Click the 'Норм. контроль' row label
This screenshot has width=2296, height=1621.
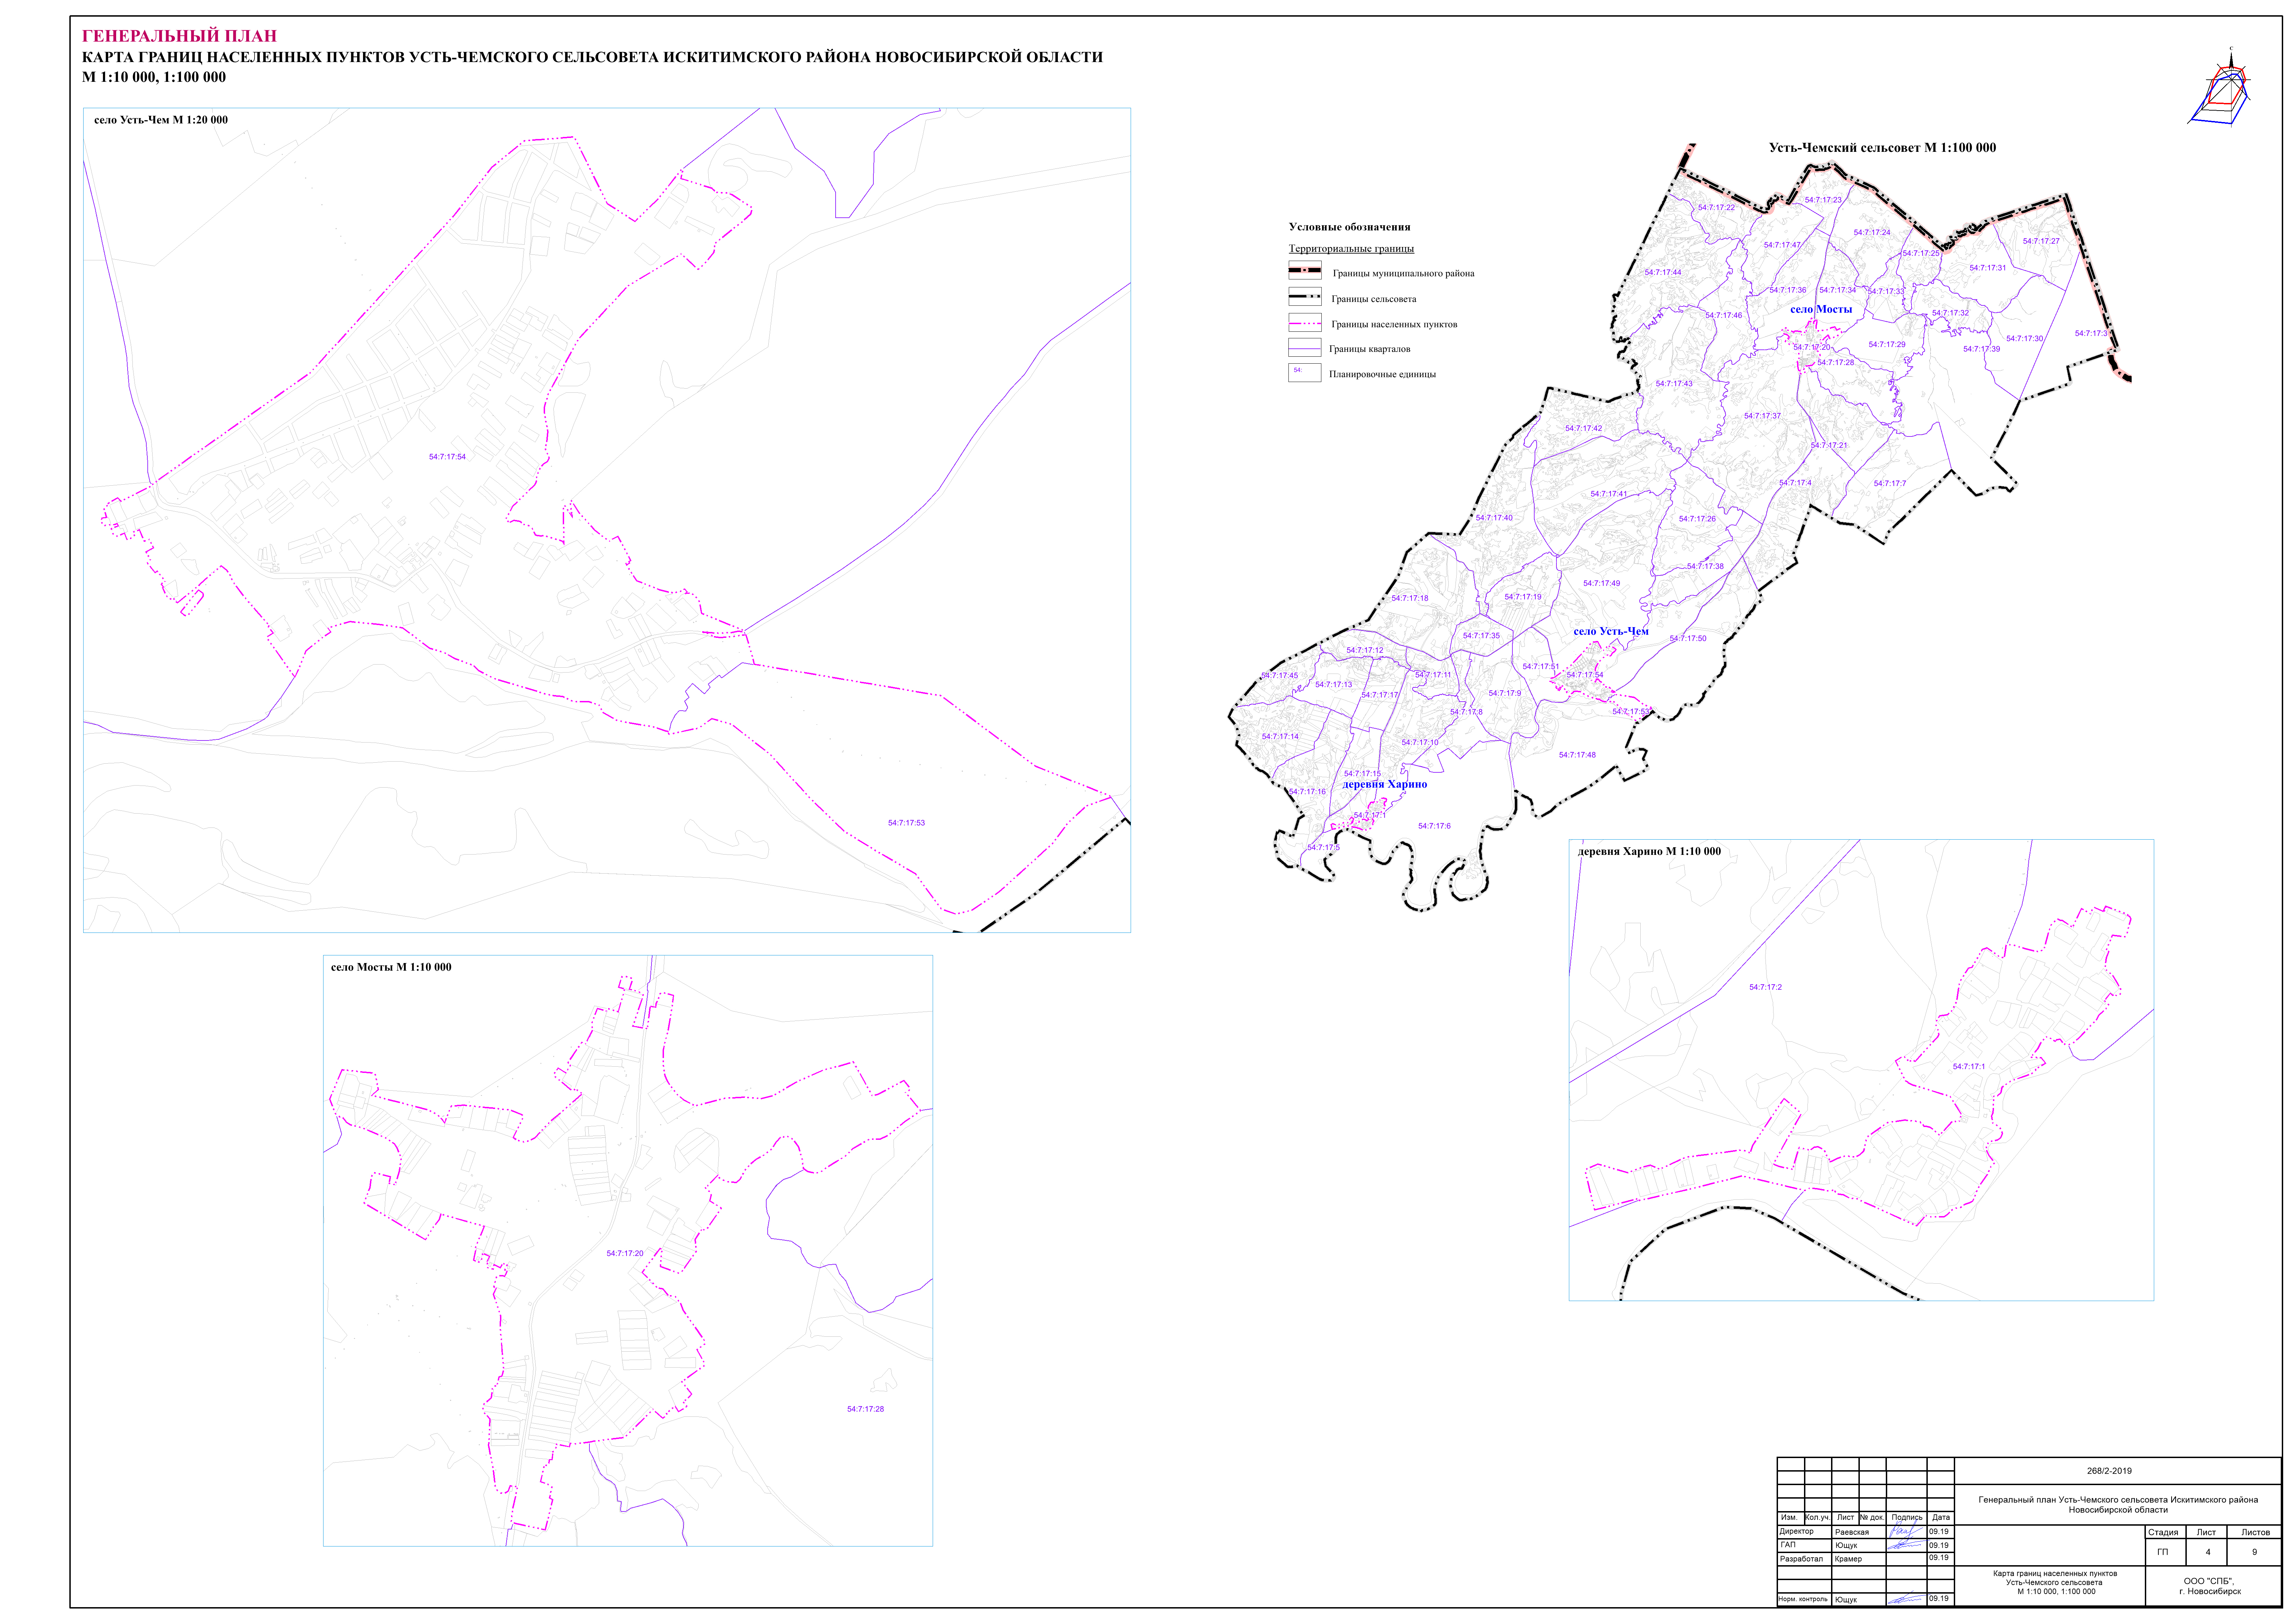point(1803,1599)
